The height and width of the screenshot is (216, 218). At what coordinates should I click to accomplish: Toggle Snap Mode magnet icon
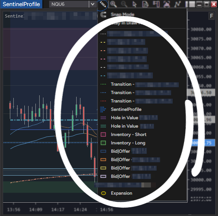click(103, 14)
